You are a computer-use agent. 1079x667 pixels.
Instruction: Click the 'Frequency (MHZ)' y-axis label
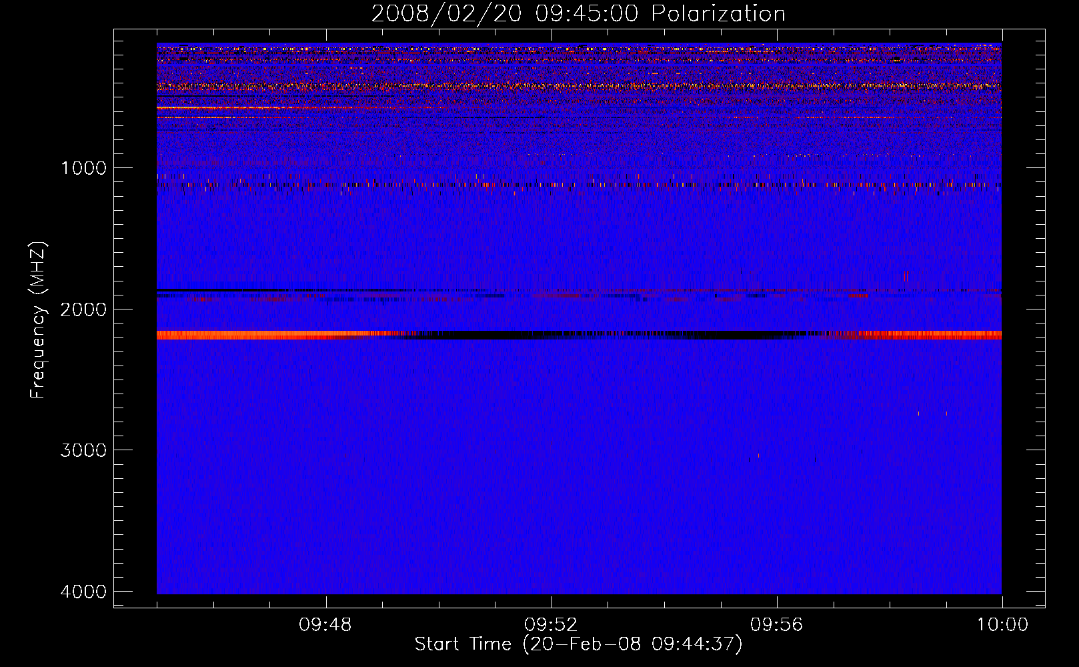point(38,320)
